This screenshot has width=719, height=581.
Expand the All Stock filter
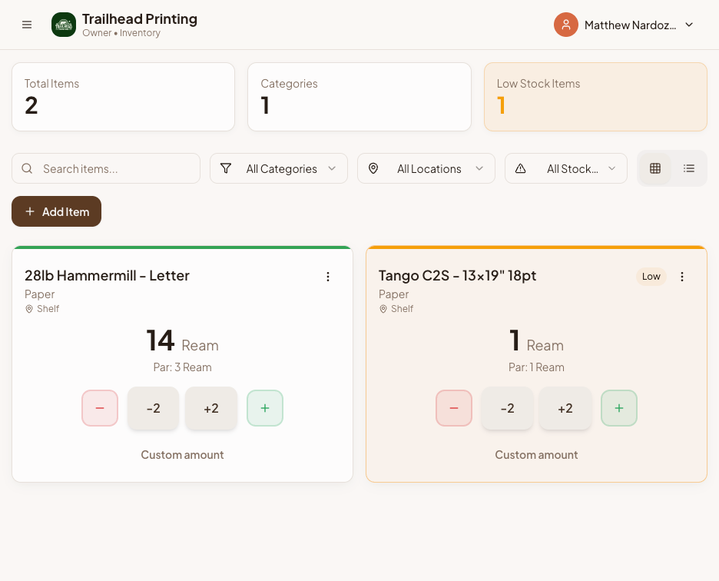pyautogui.click(x=566, y=168)
